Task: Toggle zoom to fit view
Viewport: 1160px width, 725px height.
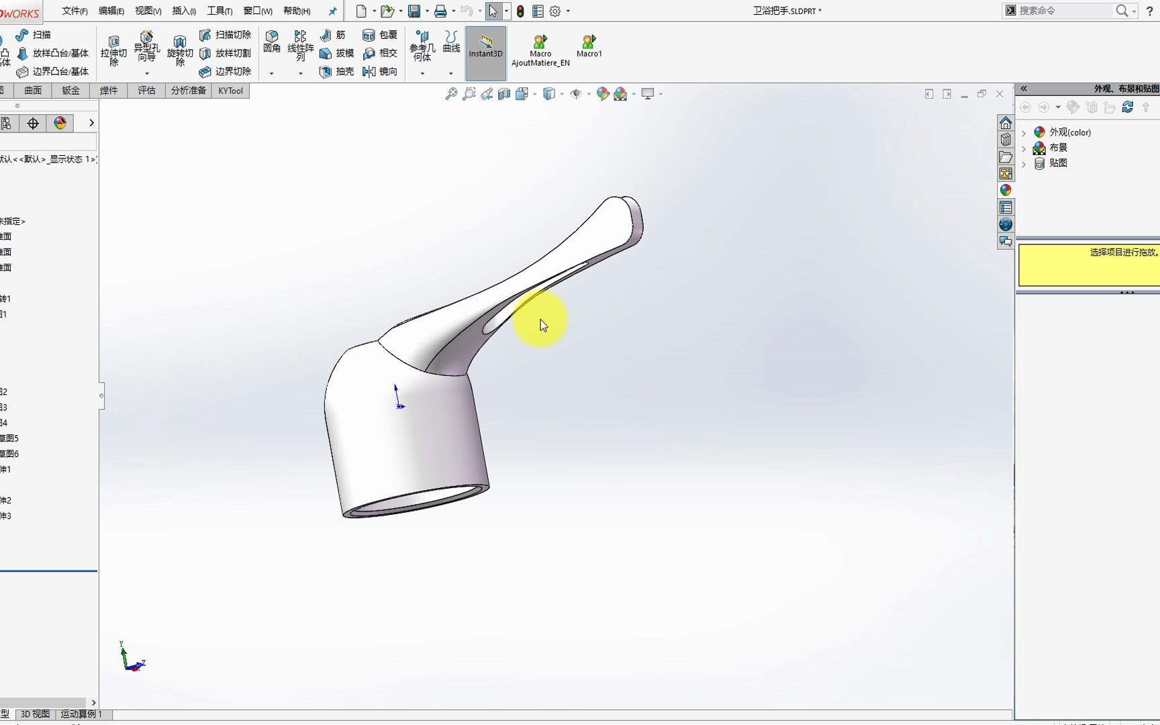Action: [452, 93]
